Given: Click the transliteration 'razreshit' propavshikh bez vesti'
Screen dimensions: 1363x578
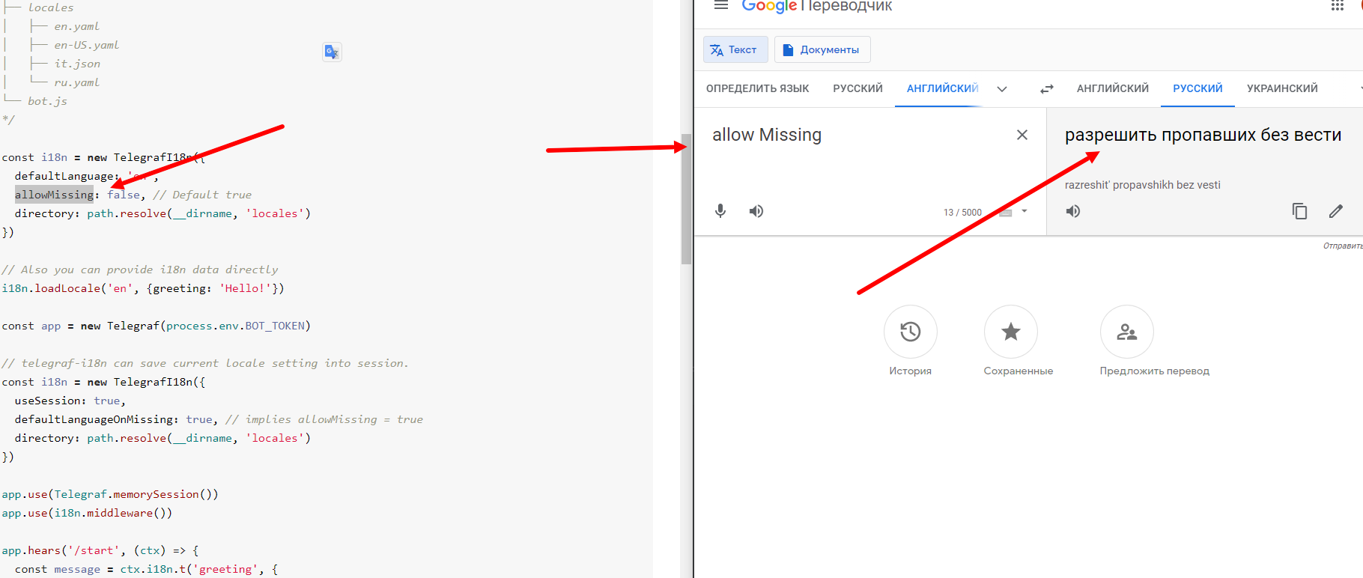Looking at the screenshot, I should tap(1142, 185).
